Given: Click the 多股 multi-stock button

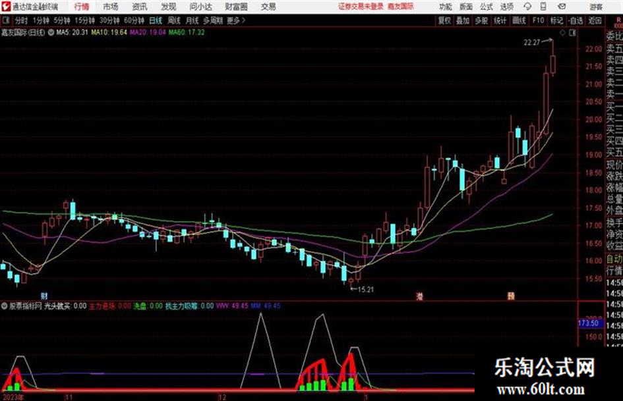Looking at the screenshot, I should pos(481,20).
